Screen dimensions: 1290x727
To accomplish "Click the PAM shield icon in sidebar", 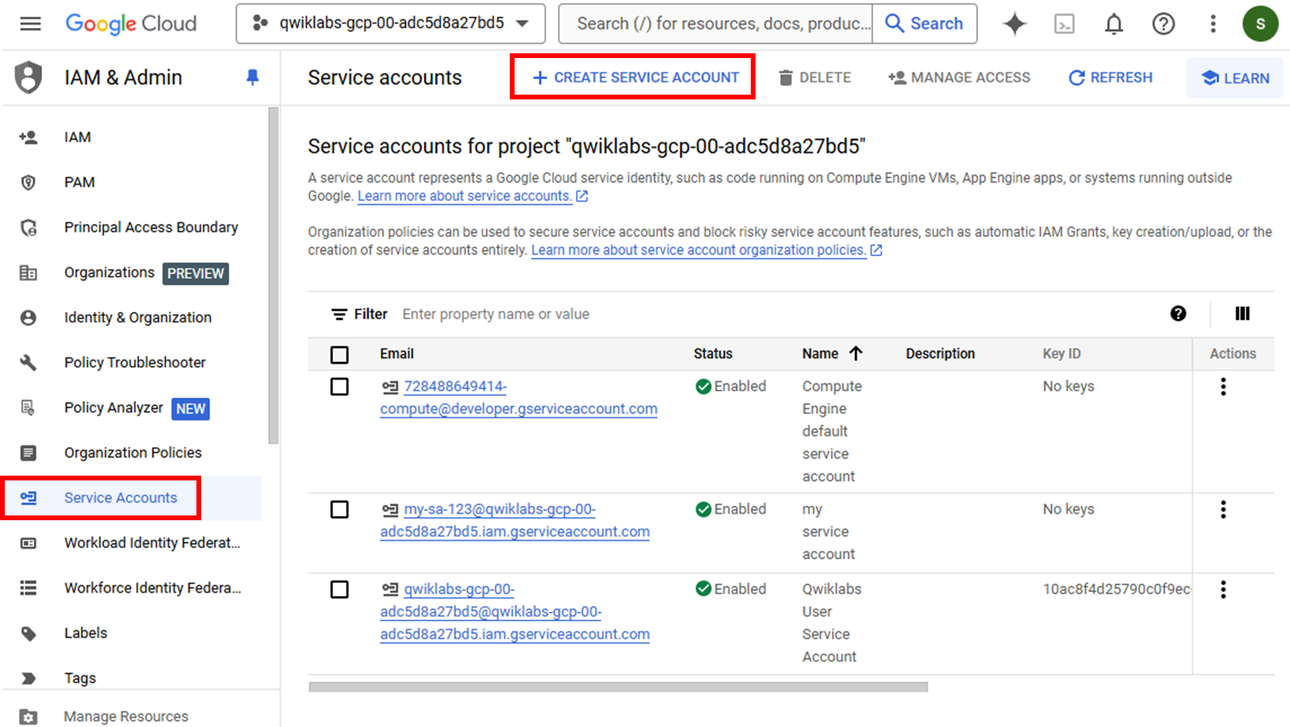I will click(29, 182).
